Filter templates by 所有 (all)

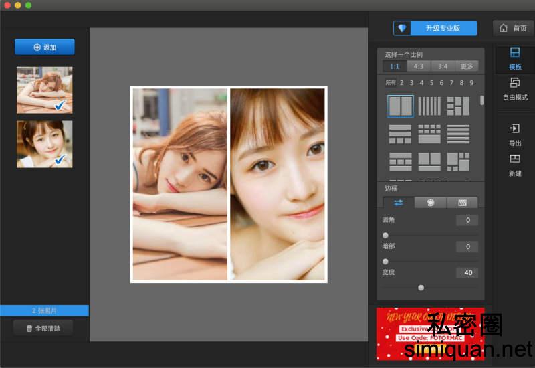click(391, 83)
